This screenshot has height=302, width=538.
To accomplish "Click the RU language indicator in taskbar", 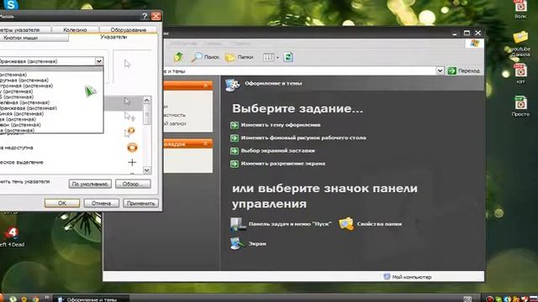I will tap(467, 299).
